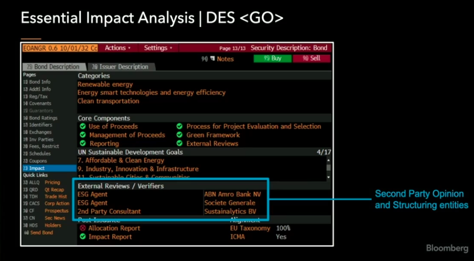The height and width of the screenshot is (261, 474).
Task: Open the Covenants page
Action: coord(37,104)
